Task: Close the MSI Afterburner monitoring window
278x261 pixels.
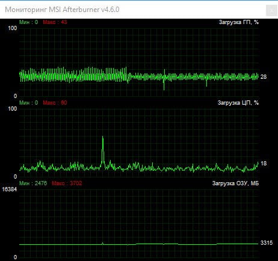Action: coord(271,10)
